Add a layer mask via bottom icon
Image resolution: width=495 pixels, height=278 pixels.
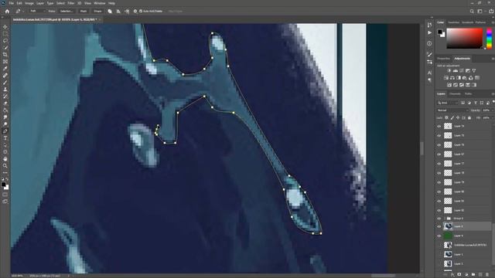click(x=459, y=275)
